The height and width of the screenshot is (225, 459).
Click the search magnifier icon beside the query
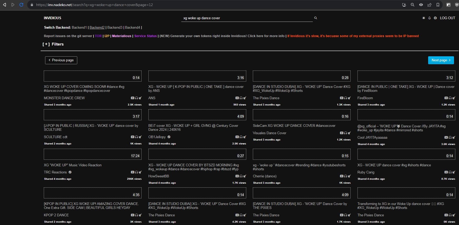(x=316, y=18)
